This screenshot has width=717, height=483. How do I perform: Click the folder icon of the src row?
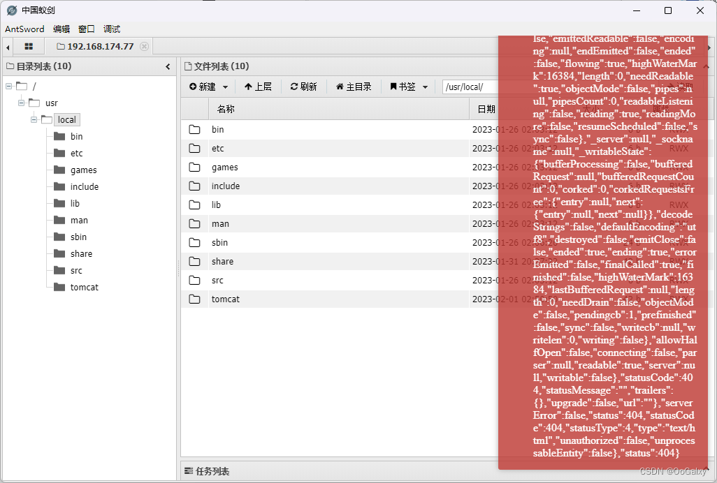194,281
